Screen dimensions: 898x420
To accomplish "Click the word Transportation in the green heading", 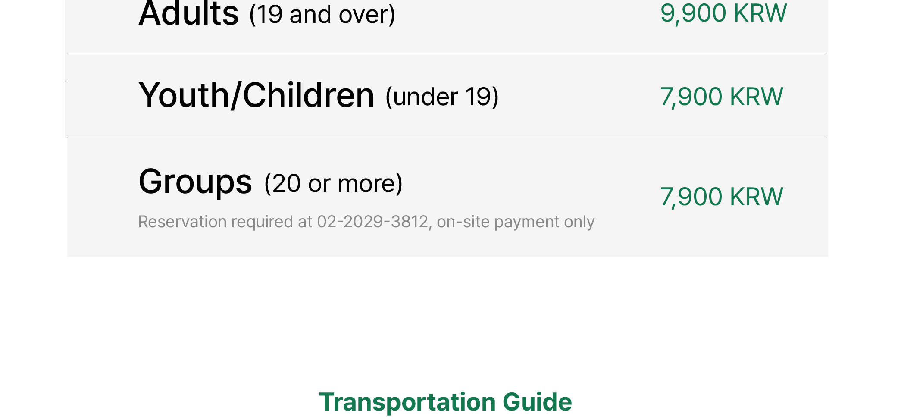I will 407,402.
